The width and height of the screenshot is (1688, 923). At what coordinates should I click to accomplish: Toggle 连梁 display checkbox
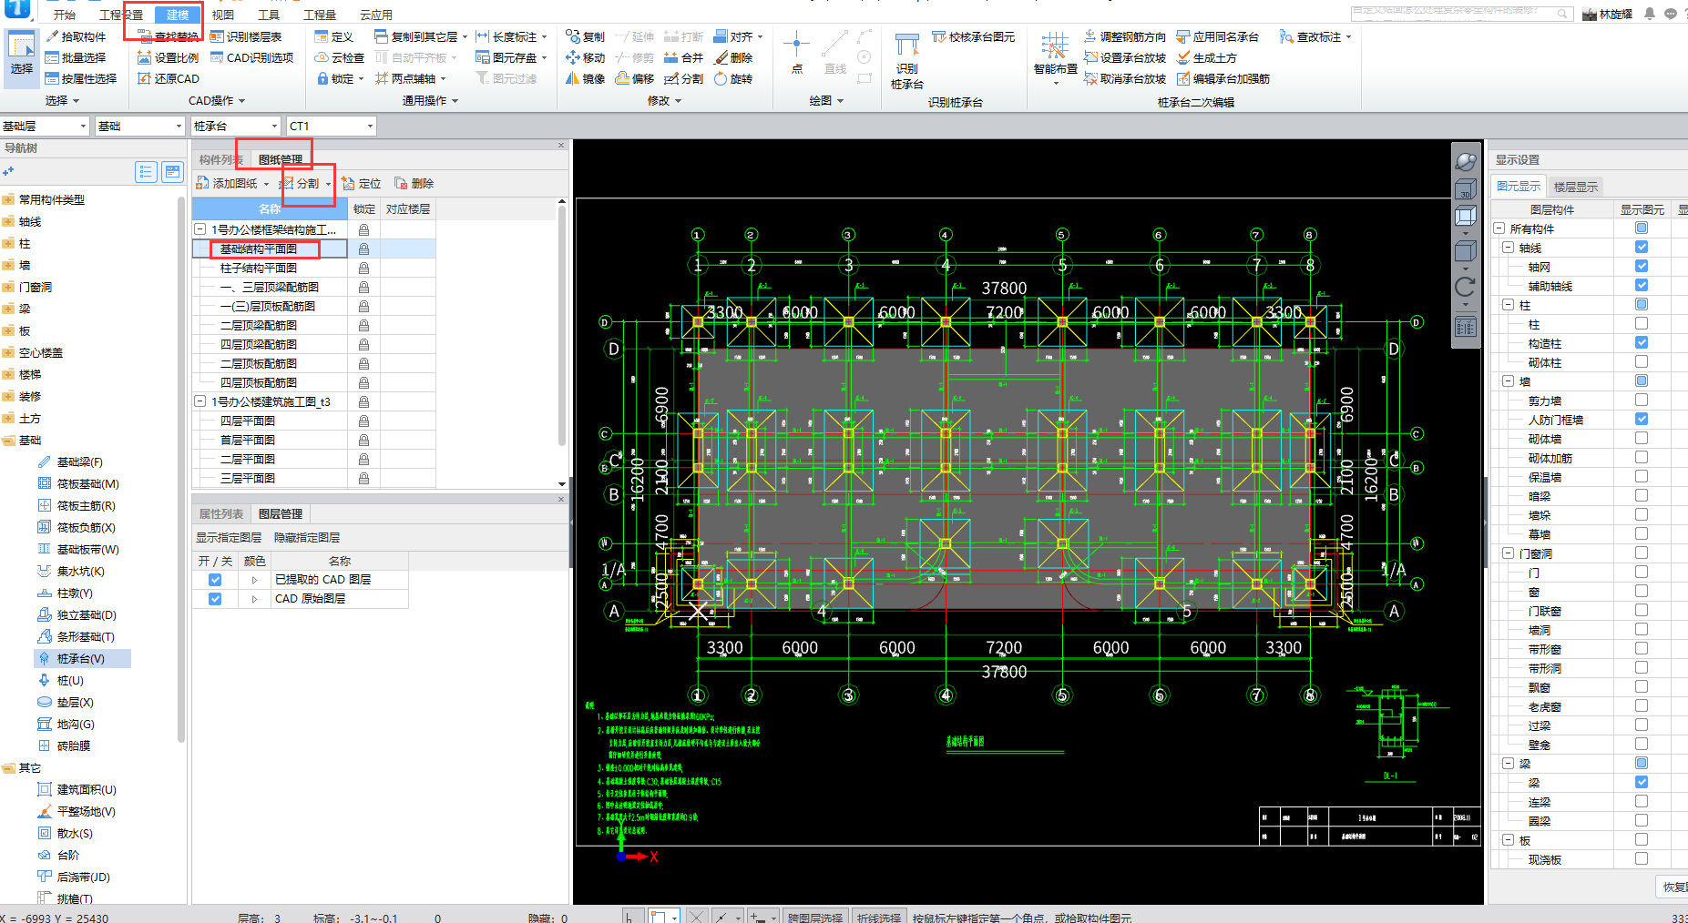(x=1641, y=801)
